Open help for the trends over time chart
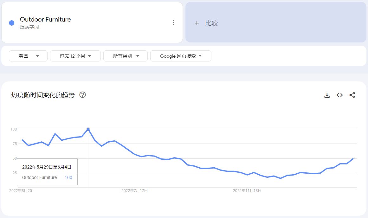368x218 pixels. tap(82, 95)
